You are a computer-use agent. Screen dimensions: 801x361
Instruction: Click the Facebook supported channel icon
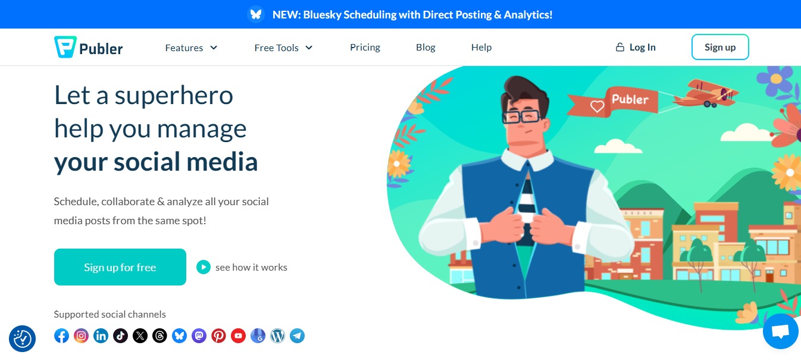tap(61, 335)
